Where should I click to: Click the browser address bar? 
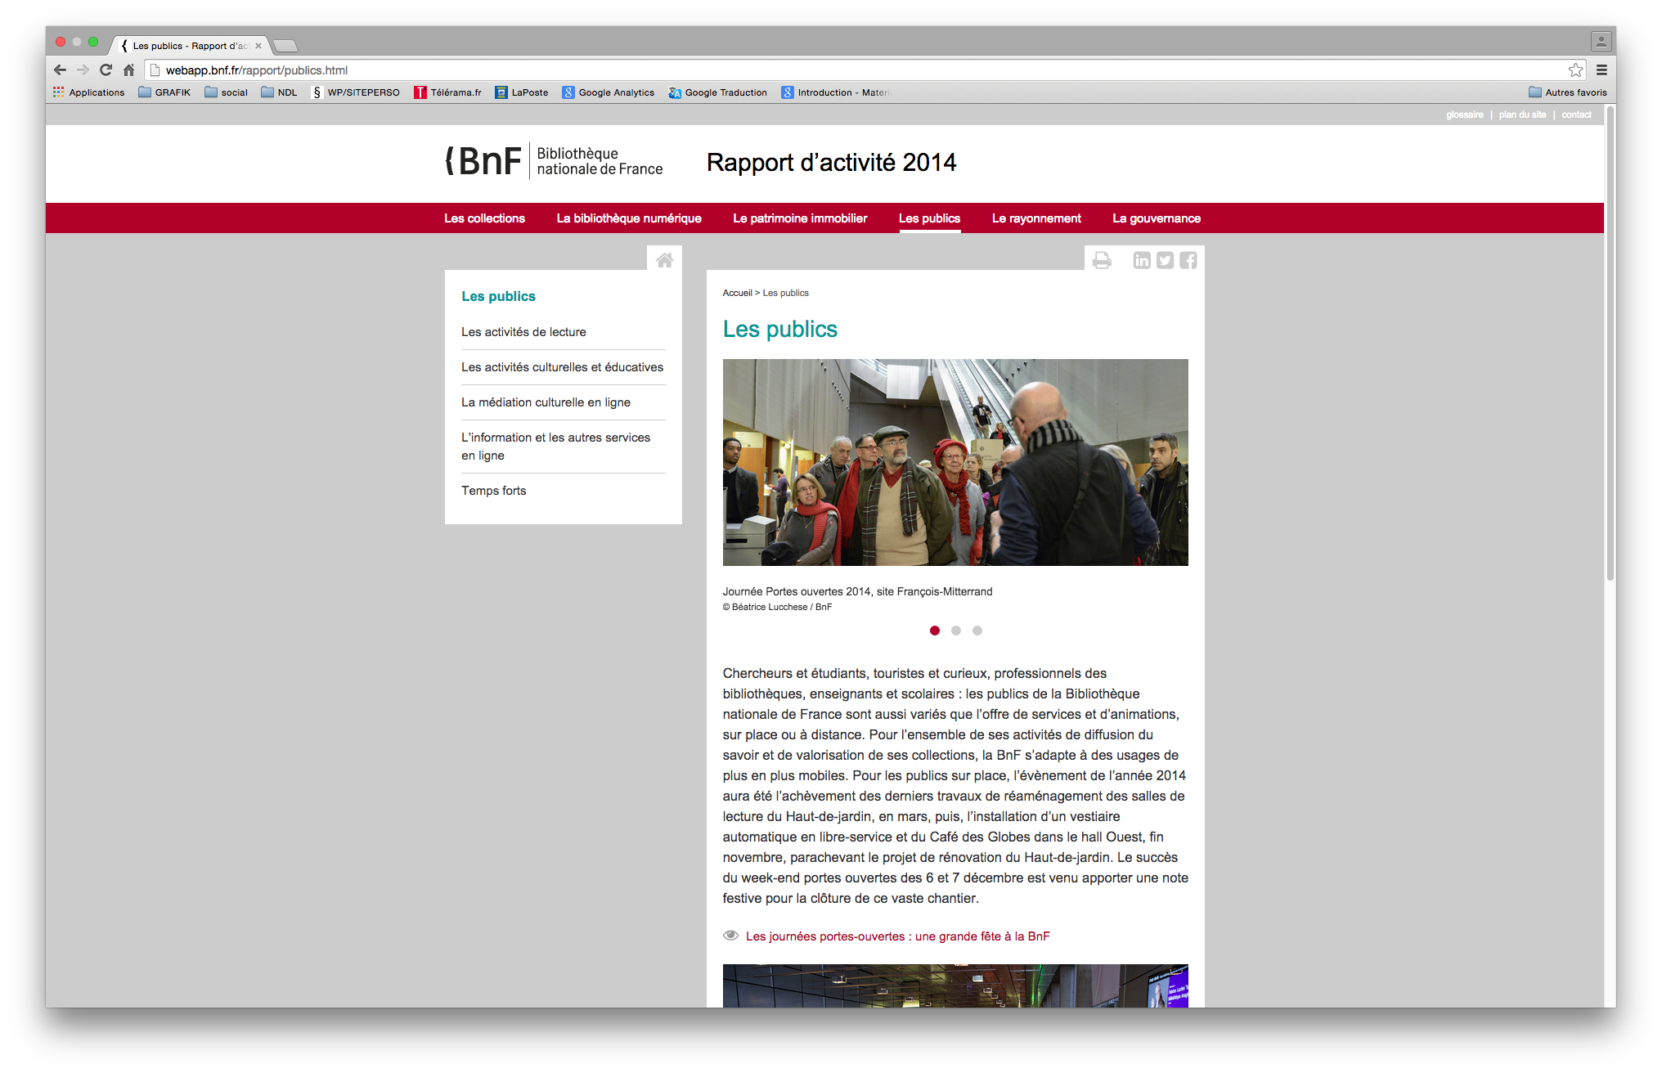(818, 70)
